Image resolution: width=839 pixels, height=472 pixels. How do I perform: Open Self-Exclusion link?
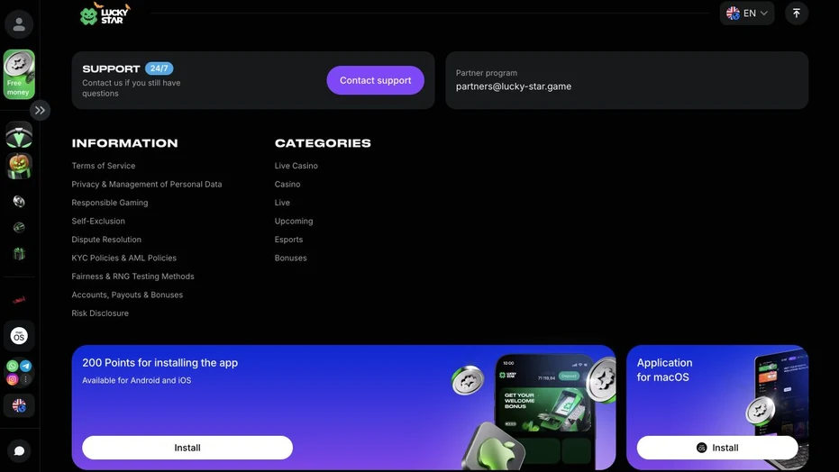tap(98, 221)
